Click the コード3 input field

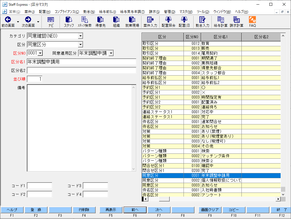(x=95, y=186)
